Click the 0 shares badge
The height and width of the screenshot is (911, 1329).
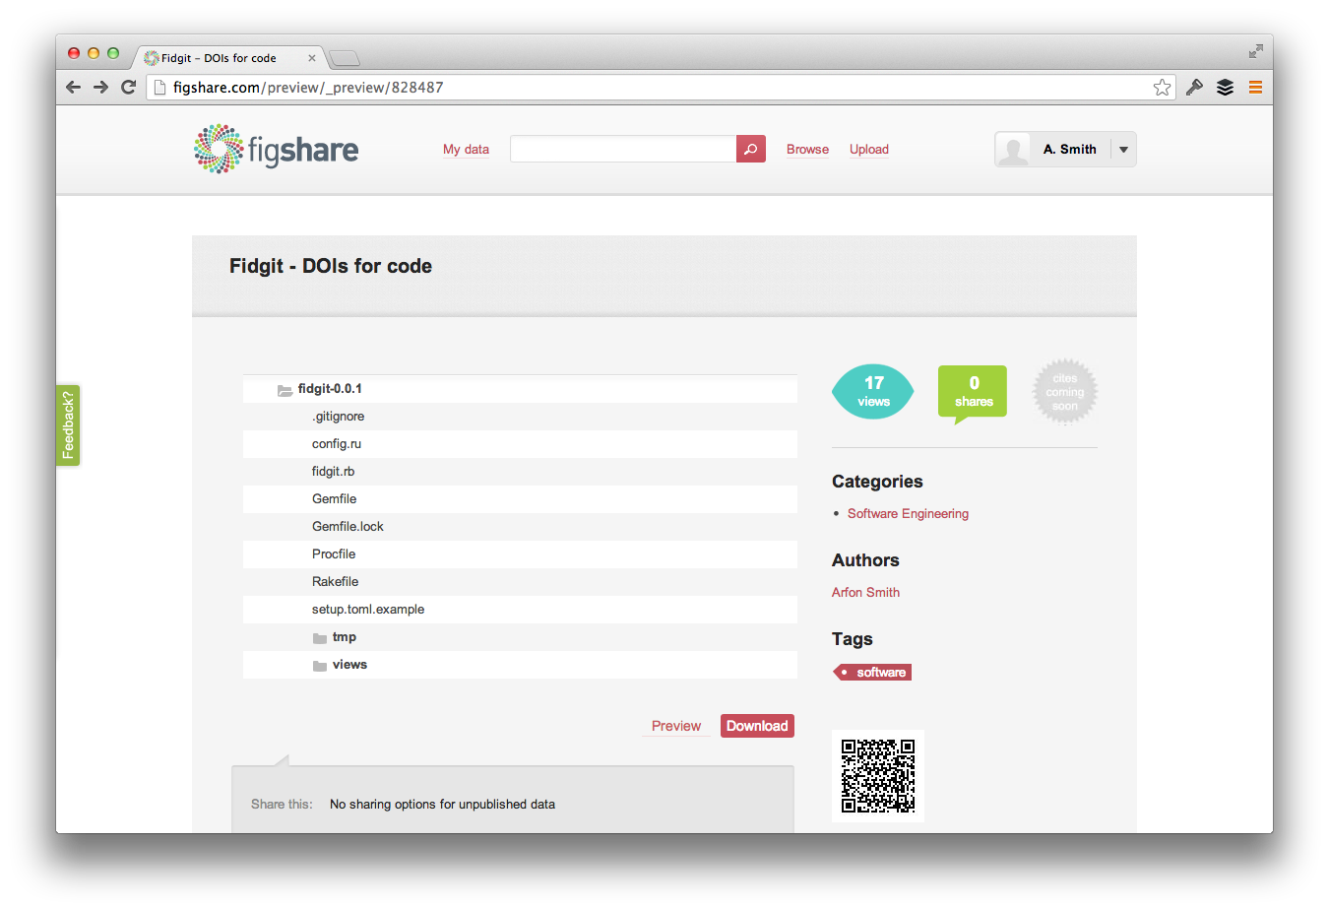click(973, 393)
